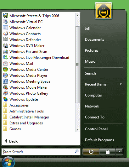The width and height of the screenshot is (129, 167).
Task: Open Control Panel
Action: pyautogui.click(x=96, y=129)
